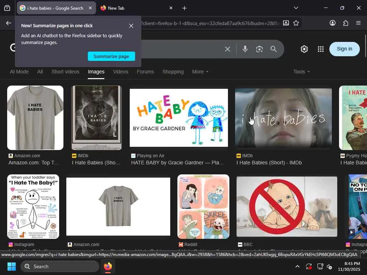Start search by voice microphone
The height and width of the screenshot is (275, 367).
click(x=245, y=49)
